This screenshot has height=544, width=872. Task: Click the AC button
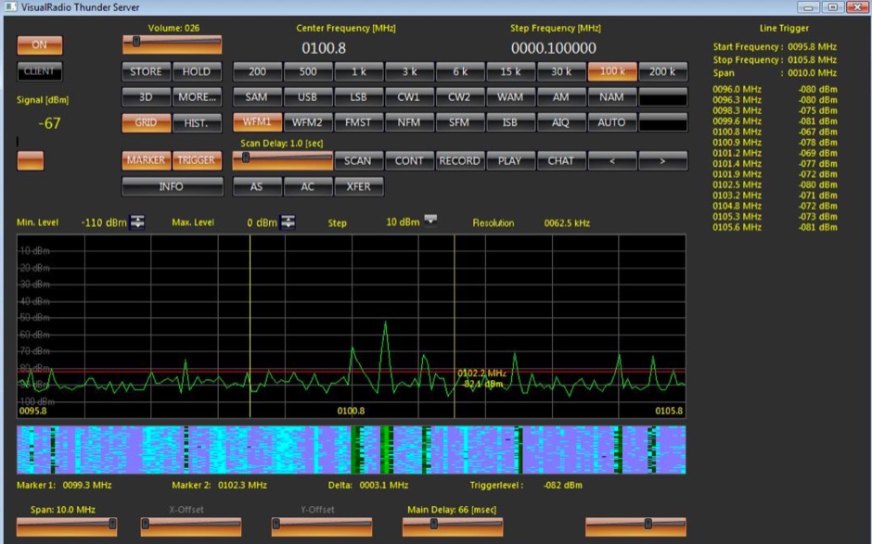pyautogui.click(x=308, y=186)
